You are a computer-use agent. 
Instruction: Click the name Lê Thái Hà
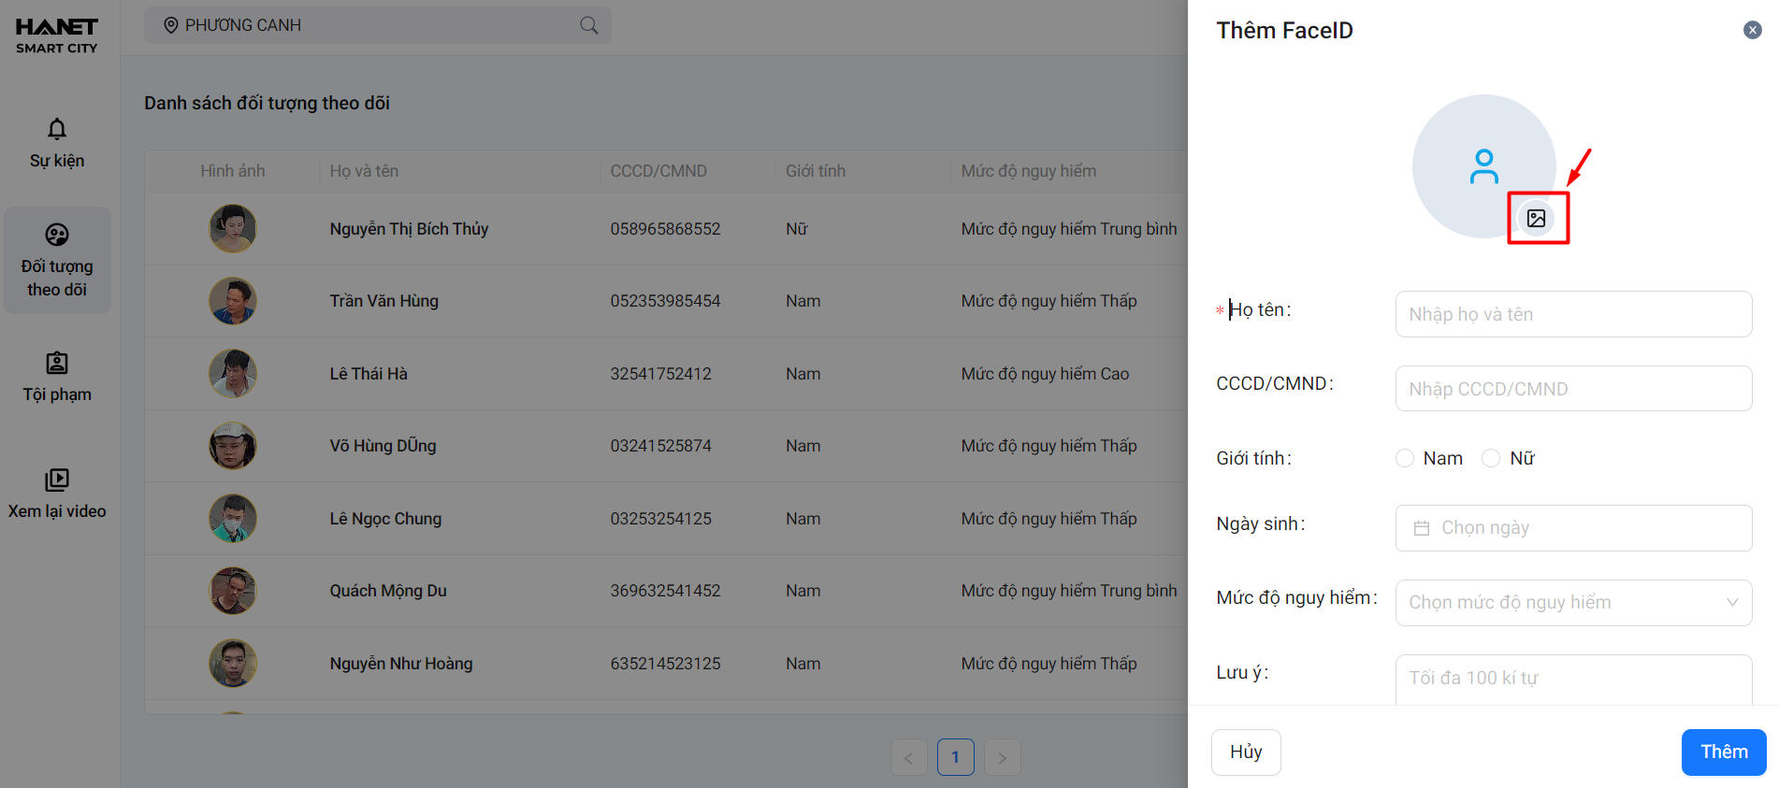[369, 374]
